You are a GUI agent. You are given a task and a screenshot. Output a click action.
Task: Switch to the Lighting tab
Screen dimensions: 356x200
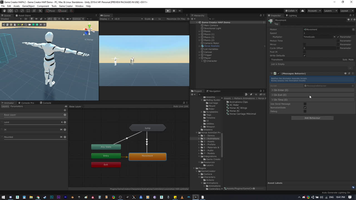[x=292, y=16]
